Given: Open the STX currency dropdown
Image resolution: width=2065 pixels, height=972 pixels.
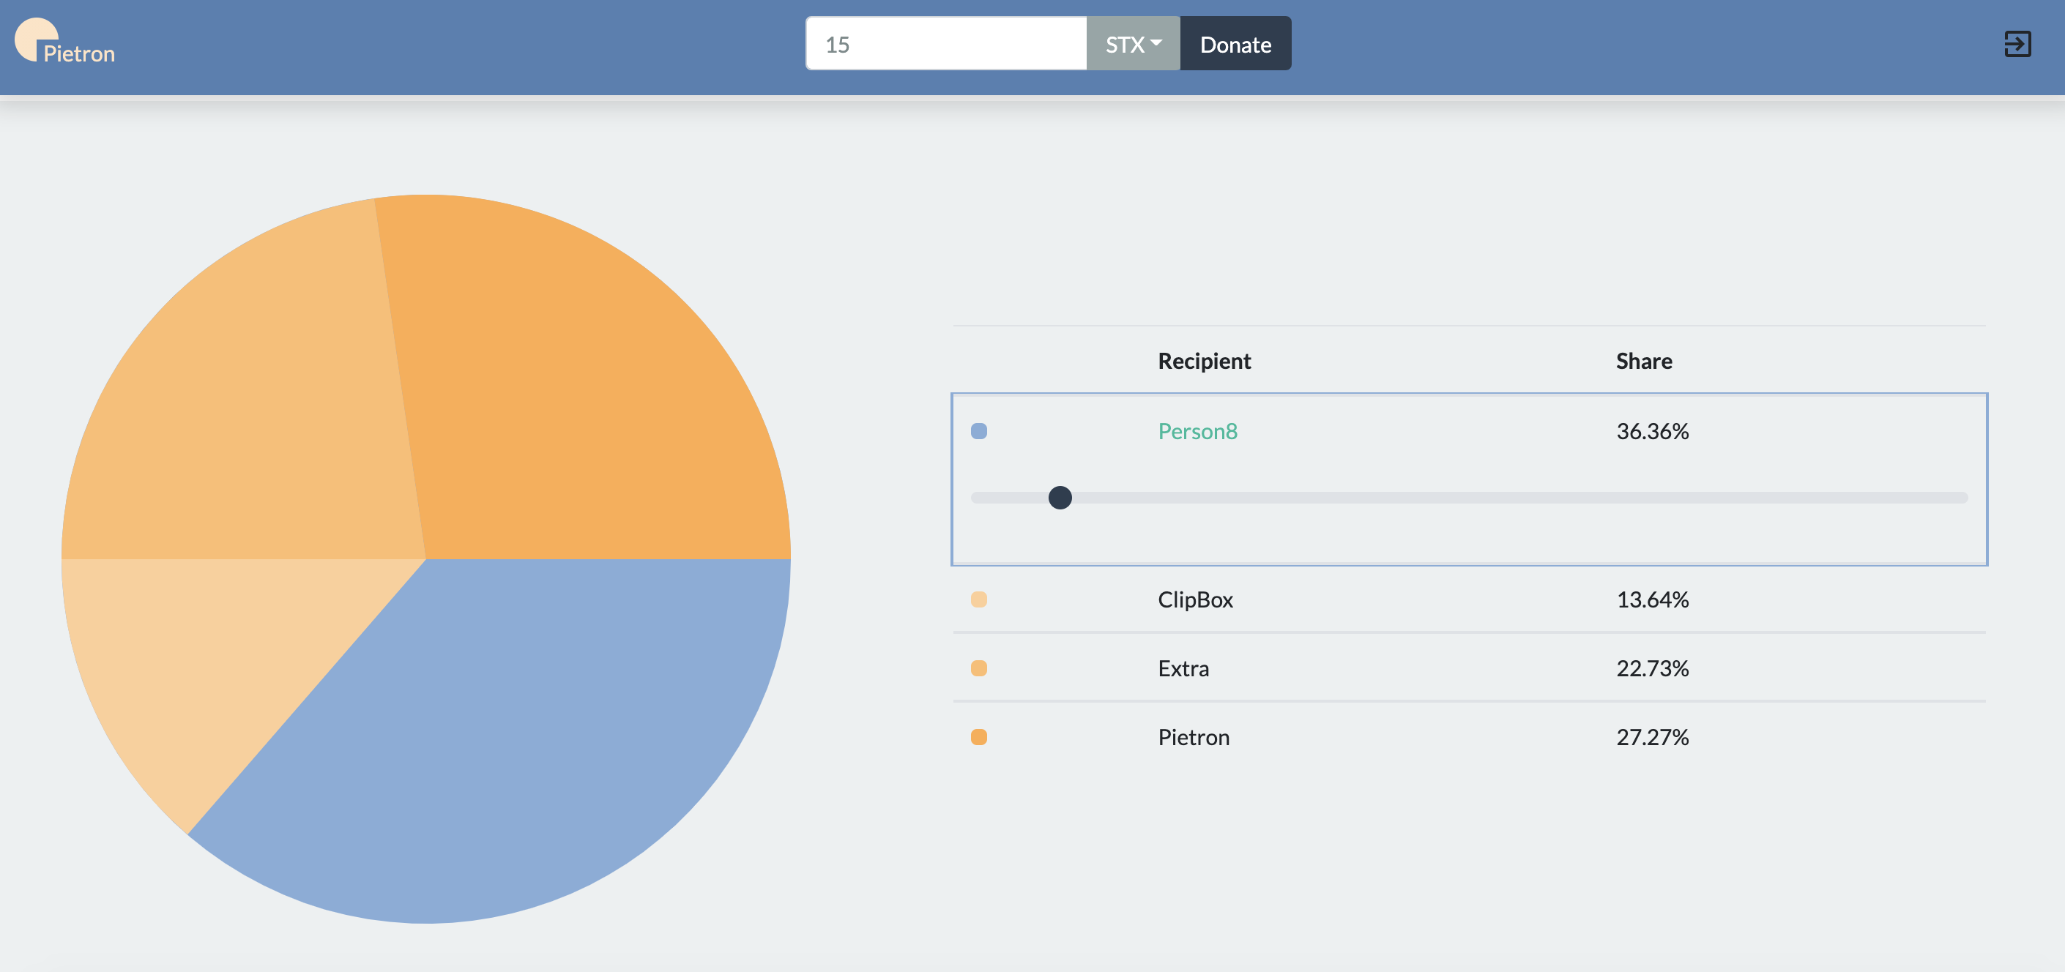Looking at the screenshot, I should pos(1133,44).
